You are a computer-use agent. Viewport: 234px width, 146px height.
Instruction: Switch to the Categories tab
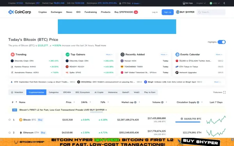tap(53, 92)
